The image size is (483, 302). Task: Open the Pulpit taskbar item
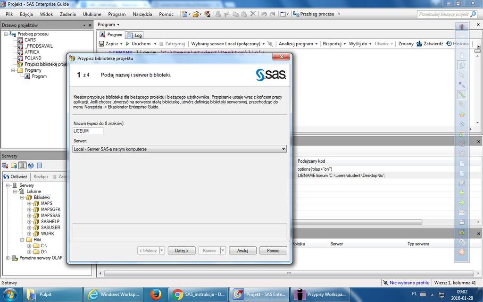click(x=53, y=294)
